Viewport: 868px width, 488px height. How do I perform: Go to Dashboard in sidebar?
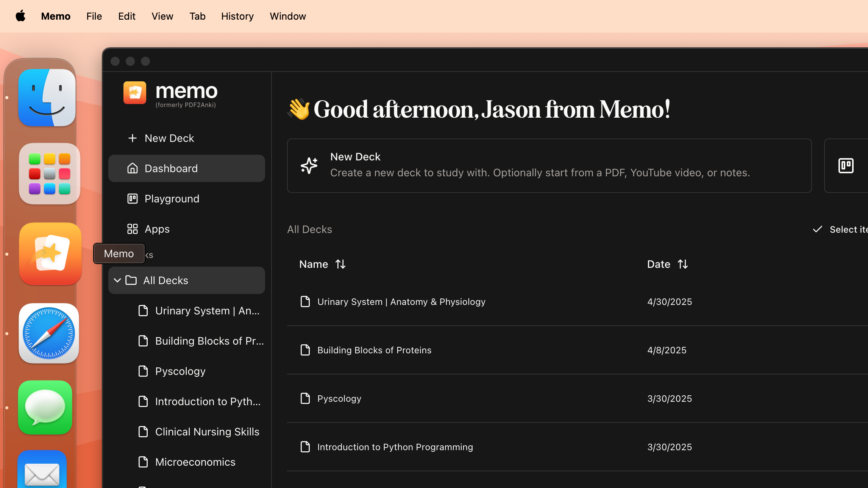[187, 168]
